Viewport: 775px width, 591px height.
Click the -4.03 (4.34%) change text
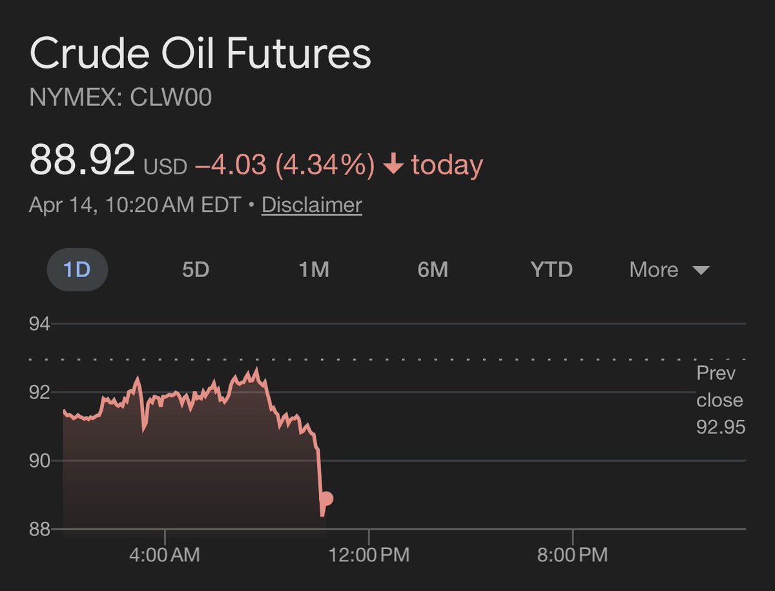pyautogui.click(x=284, y=165)
